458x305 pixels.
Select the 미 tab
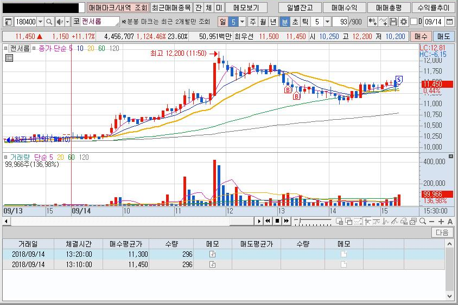219,8
